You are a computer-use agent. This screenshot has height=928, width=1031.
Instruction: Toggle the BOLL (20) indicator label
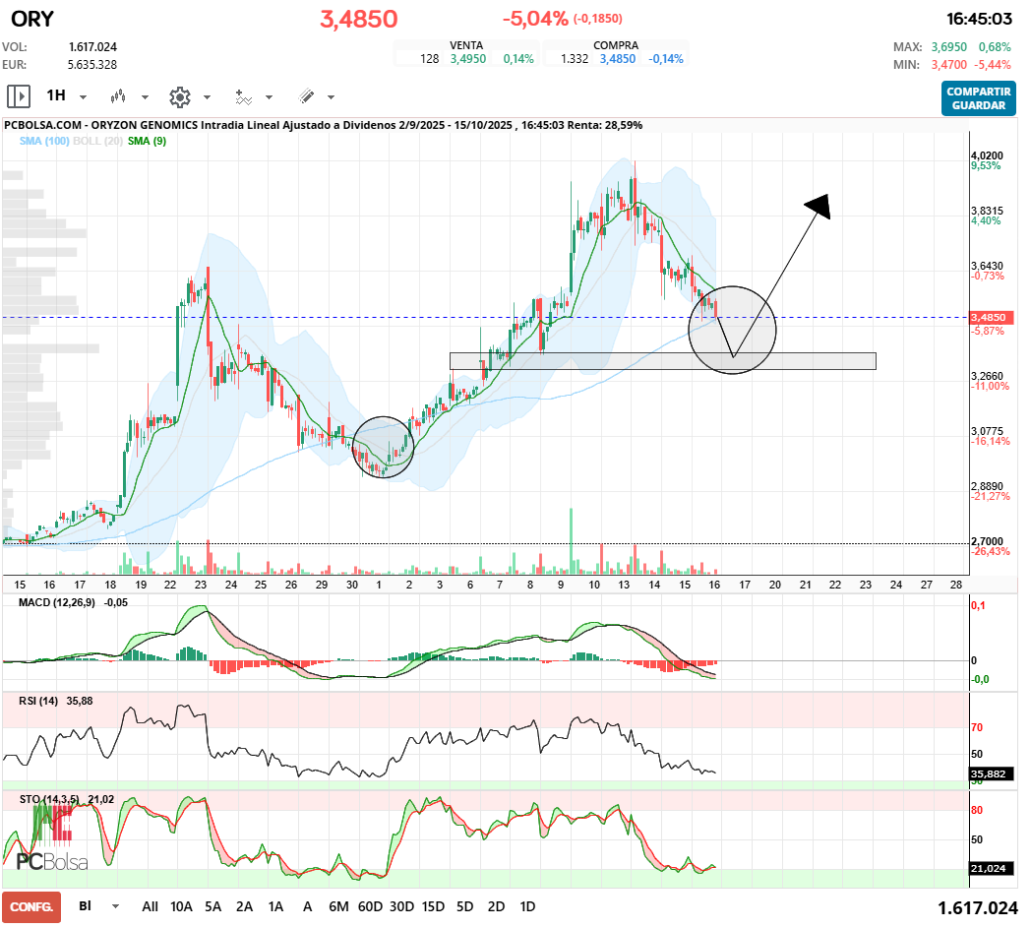tap(98, 142)
